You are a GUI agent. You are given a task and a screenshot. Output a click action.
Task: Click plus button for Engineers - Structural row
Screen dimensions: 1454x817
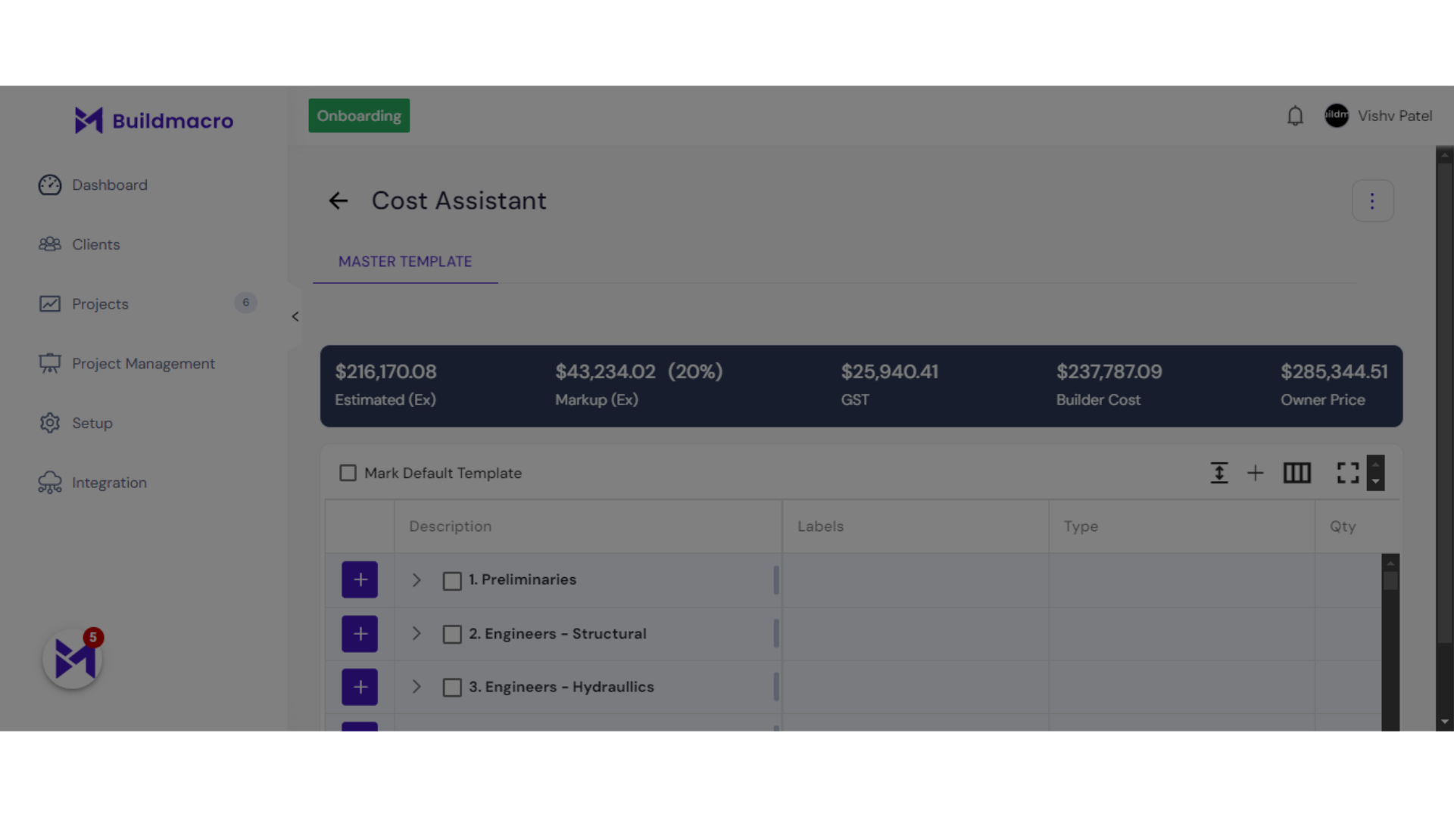pos(360,633)
